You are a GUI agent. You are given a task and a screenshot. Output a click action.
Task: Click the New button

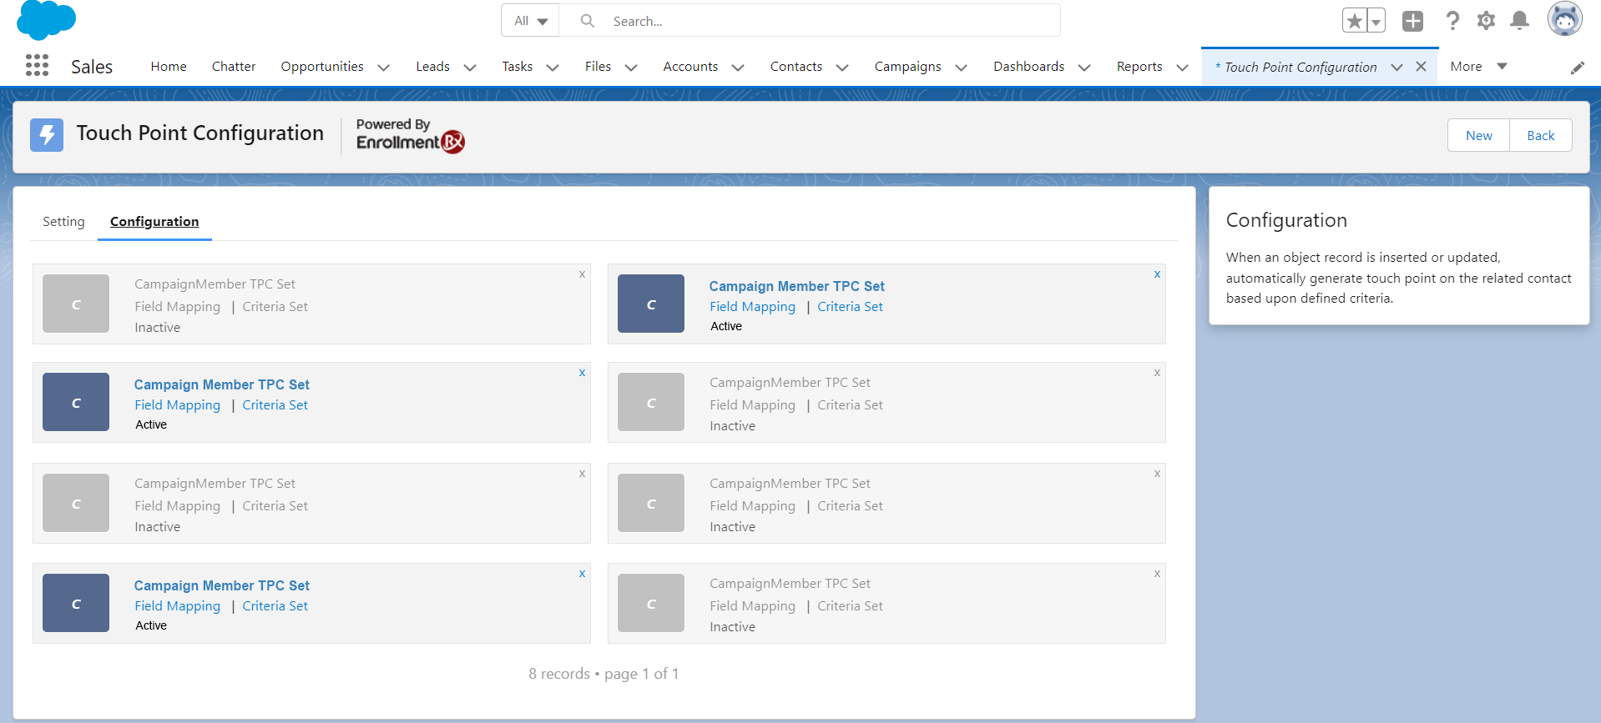[x=1478, y=136]
